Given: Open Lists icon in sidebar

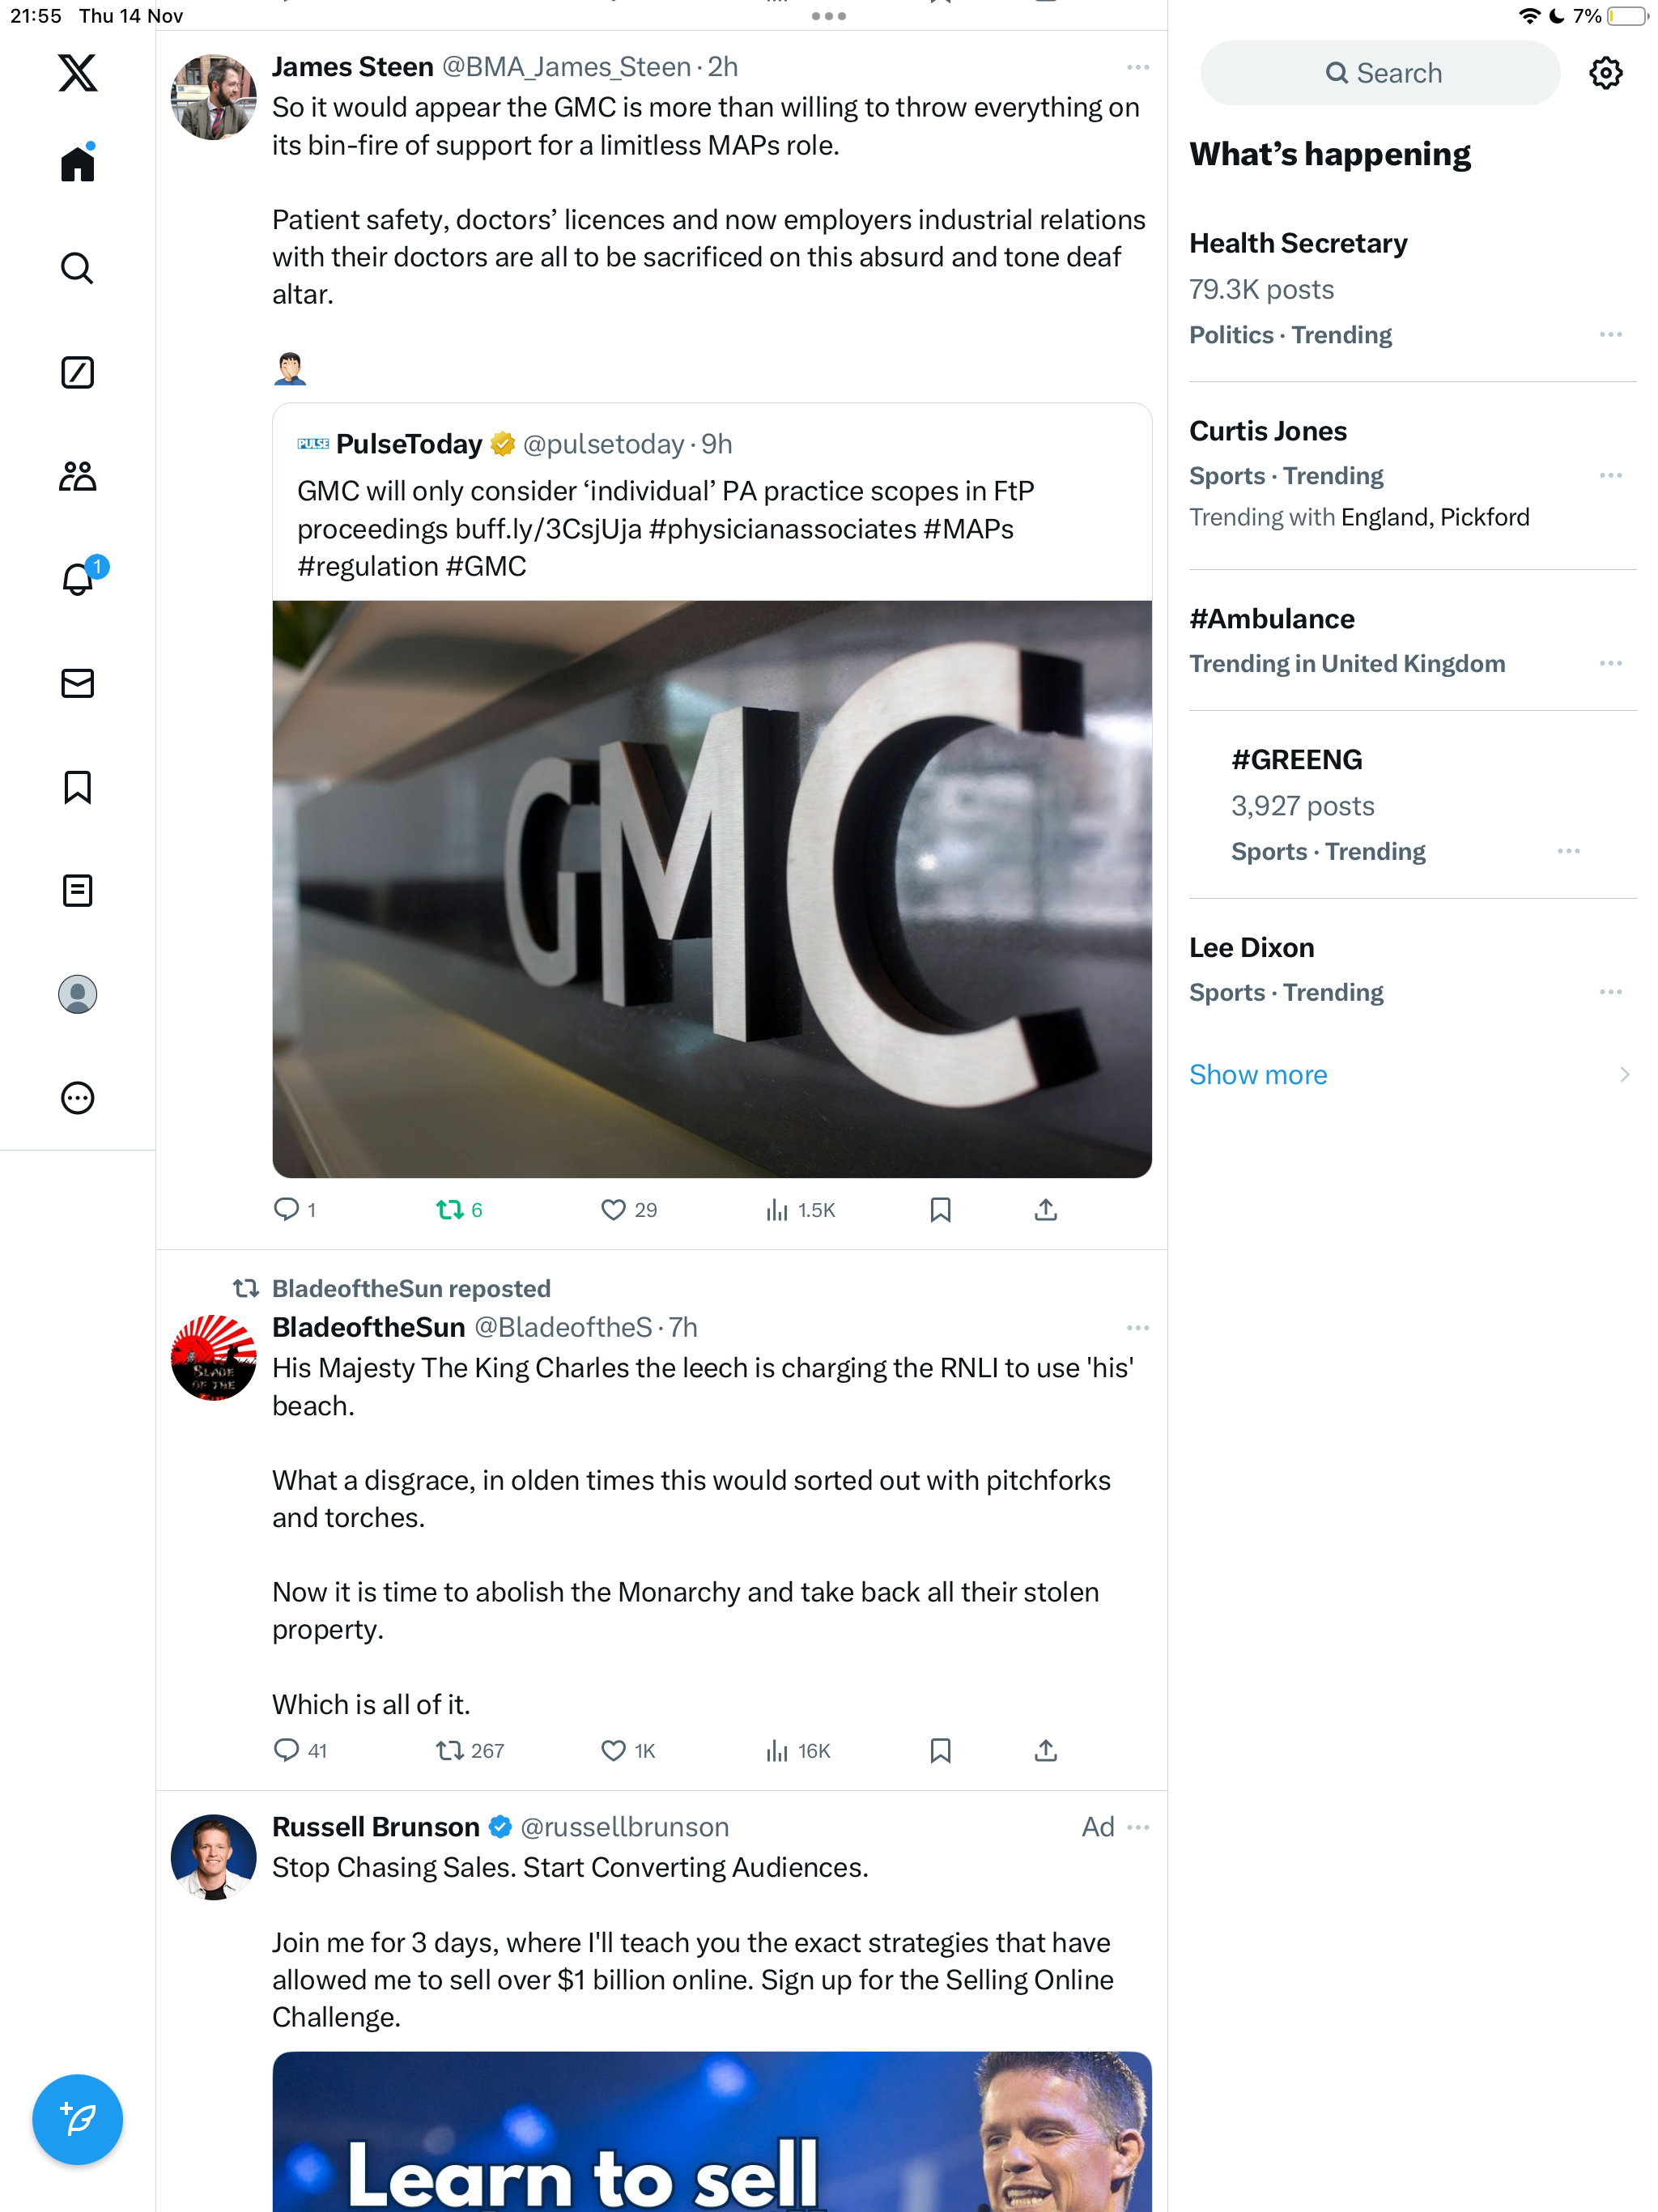Looking at the screenshot, I should point(77,890).
